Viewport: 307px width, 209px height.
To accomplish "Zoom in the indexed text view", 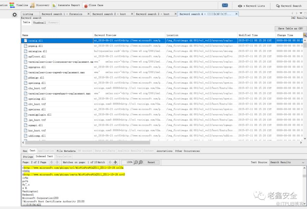I will coord(141,162).
